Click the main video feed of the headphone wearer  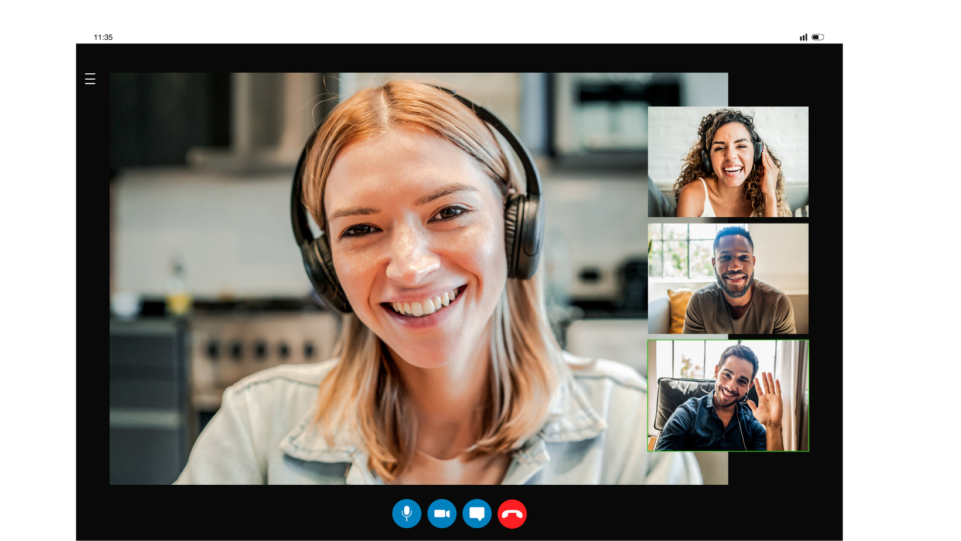pyautogui.click(x=379, y=279)
